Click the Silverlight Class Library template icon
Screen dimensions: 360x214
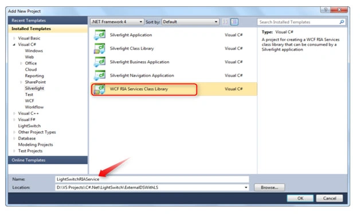99,49
